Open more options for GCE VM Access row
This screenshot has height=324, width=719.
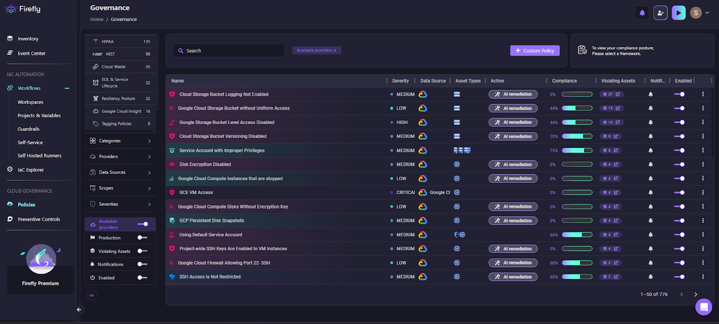tap(703, 192)
